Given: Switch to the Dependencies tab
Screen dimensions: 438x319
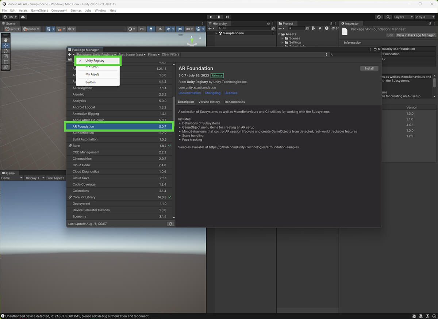Looking at the screenshot, I should [235, 102].
